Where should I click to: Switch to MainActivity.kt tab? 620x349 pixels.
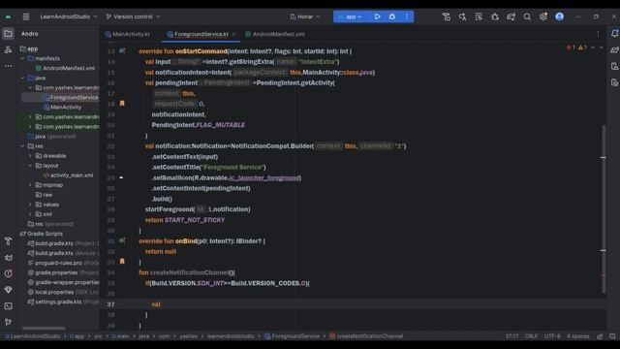[128, 34]
